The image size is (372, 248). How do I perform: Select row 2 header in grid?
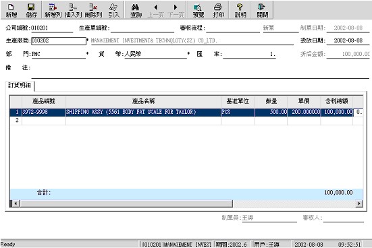(16, 121)
